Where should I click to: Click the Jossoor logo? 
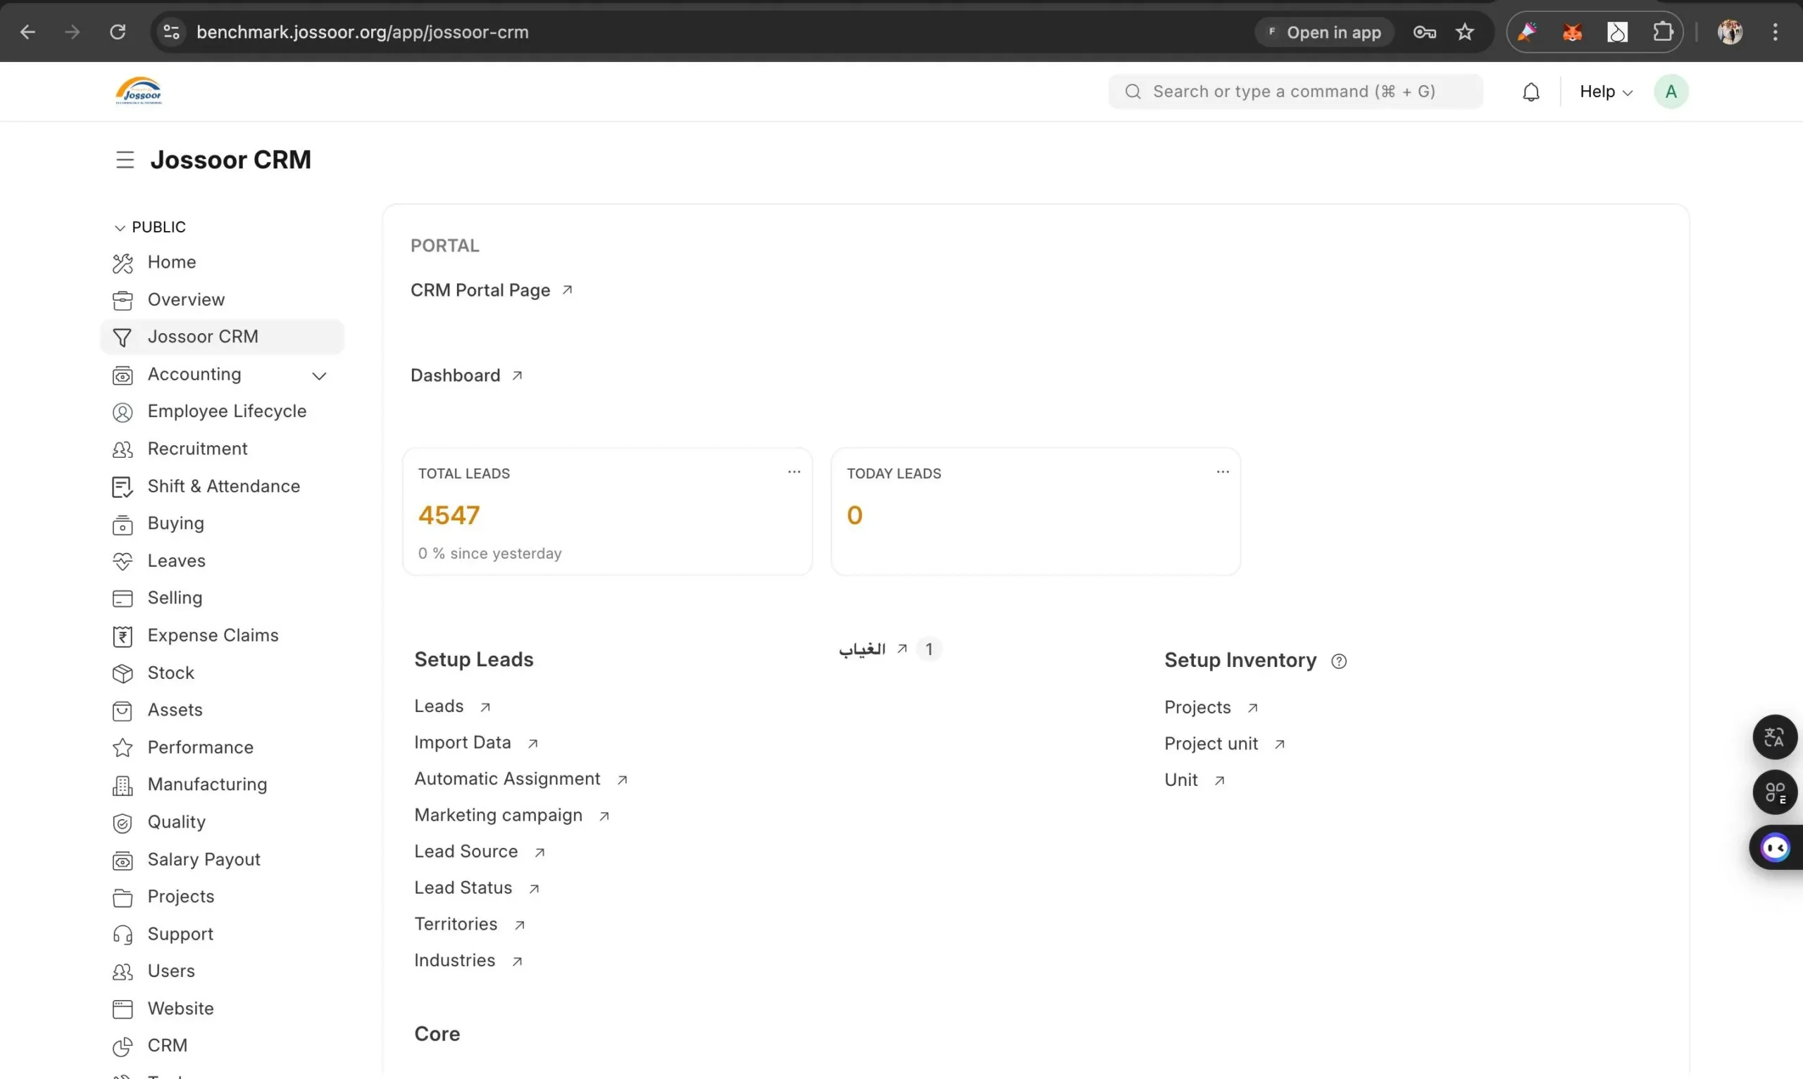click(x=139, y=92)
